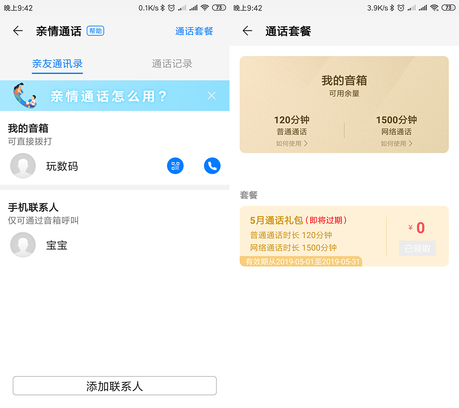Tap the Wi-Fi icon in the left status bar

click(205, 8)
